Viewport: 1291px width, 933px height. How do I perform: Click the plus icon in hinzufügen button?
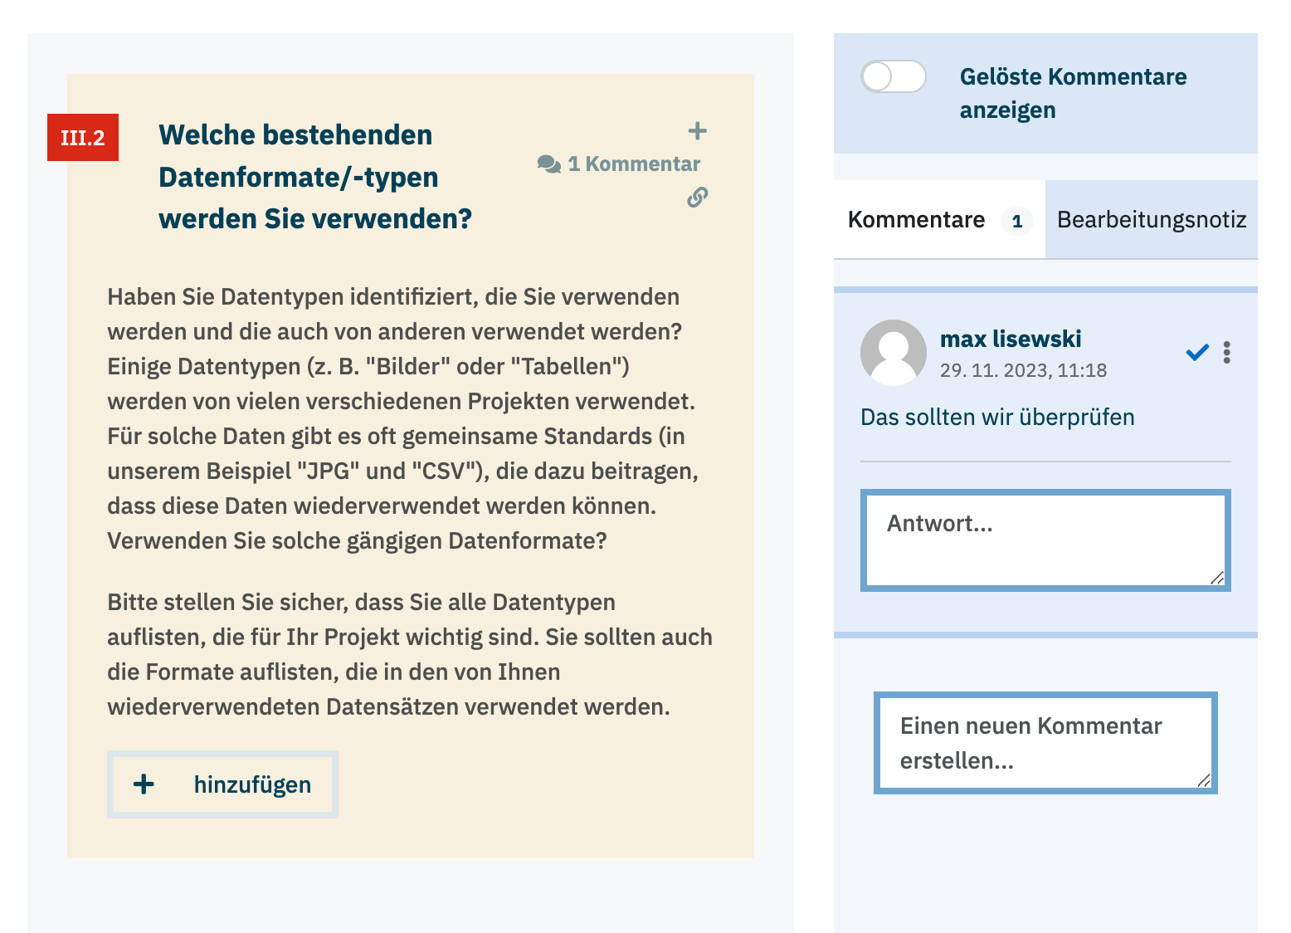point(144,784)
